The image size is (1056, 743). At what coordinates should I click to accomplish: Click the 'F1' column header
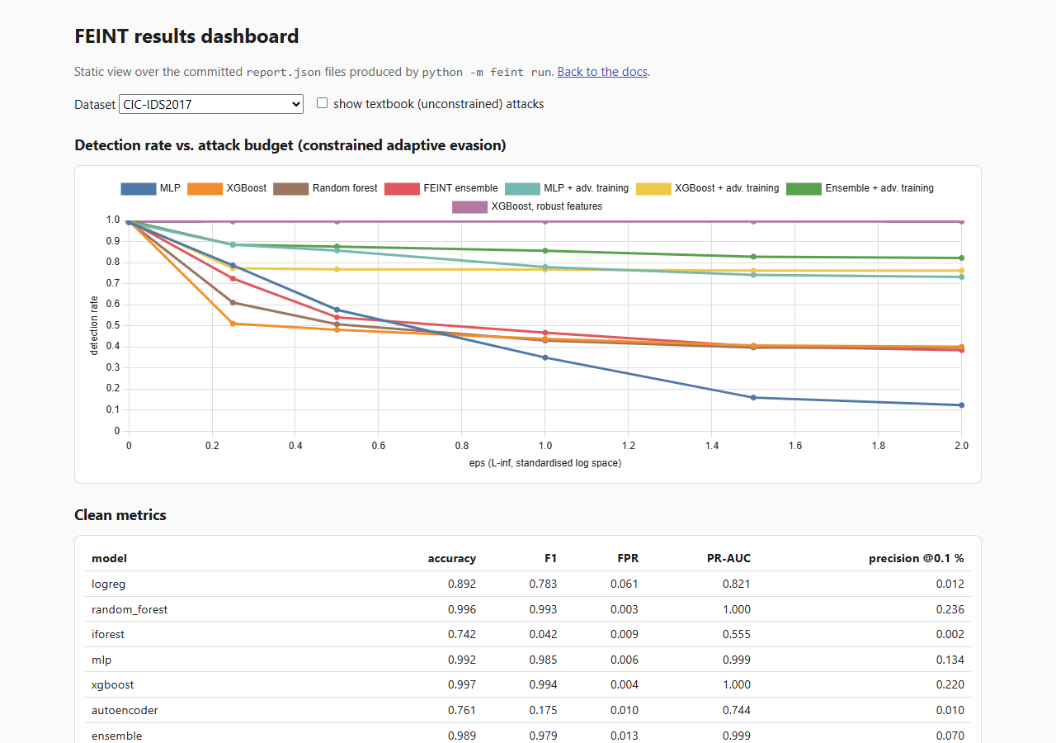pos(550,559)
